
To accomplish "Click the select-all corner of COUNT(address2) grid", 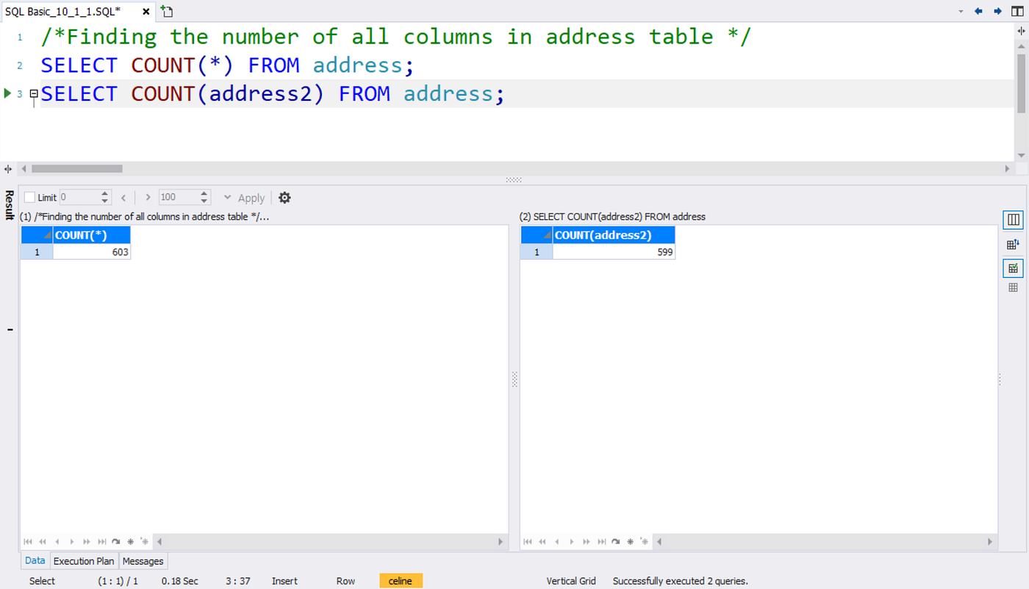I will 537,235.
